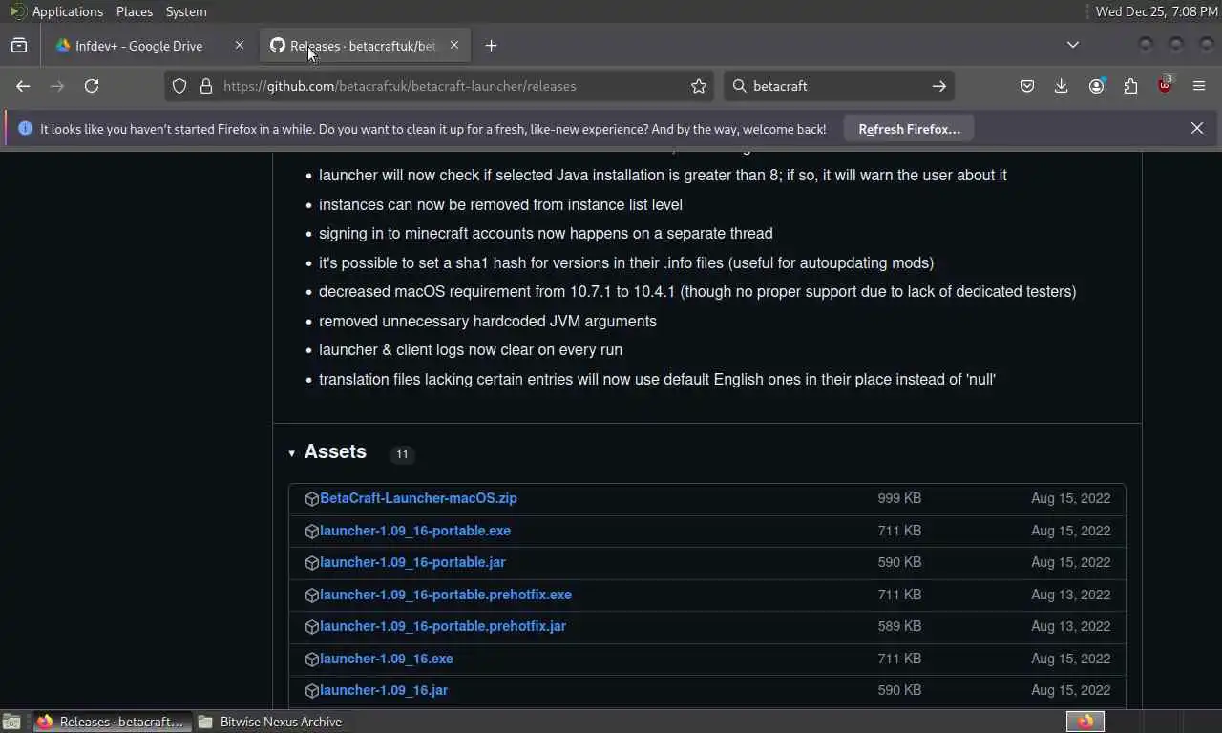
Task: Click the info icon in the notification bar
Action: [25, 128]
